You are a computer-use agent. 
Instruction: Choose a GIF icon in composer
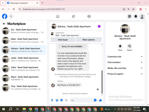coord(66,100)
